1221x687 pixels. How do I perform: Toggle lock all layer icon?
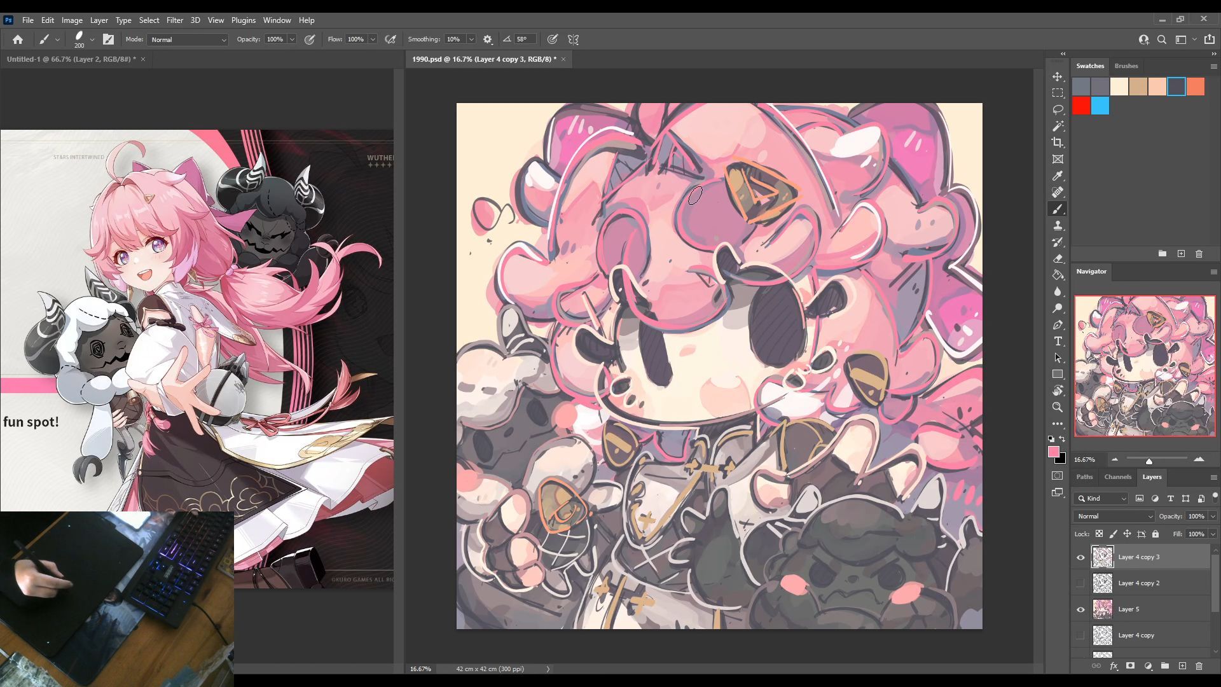pos(1155,534)
